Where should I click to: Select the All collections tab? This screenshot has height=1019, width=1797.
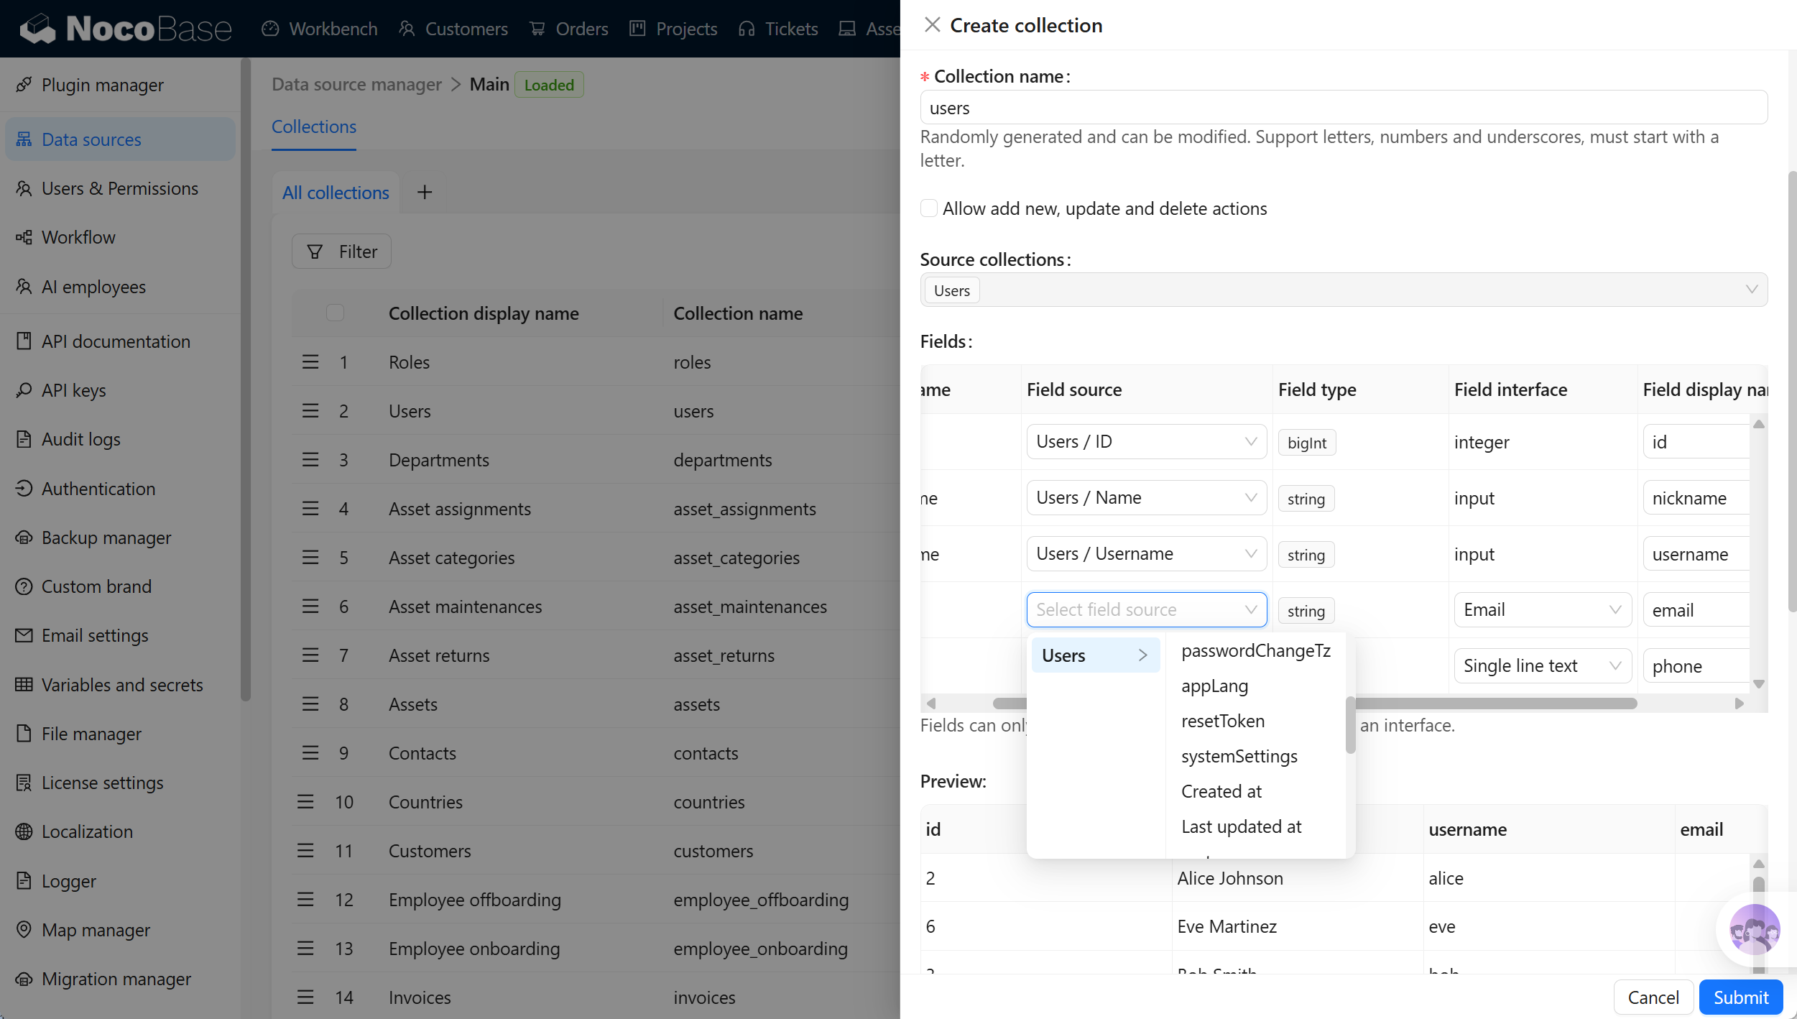336,193
